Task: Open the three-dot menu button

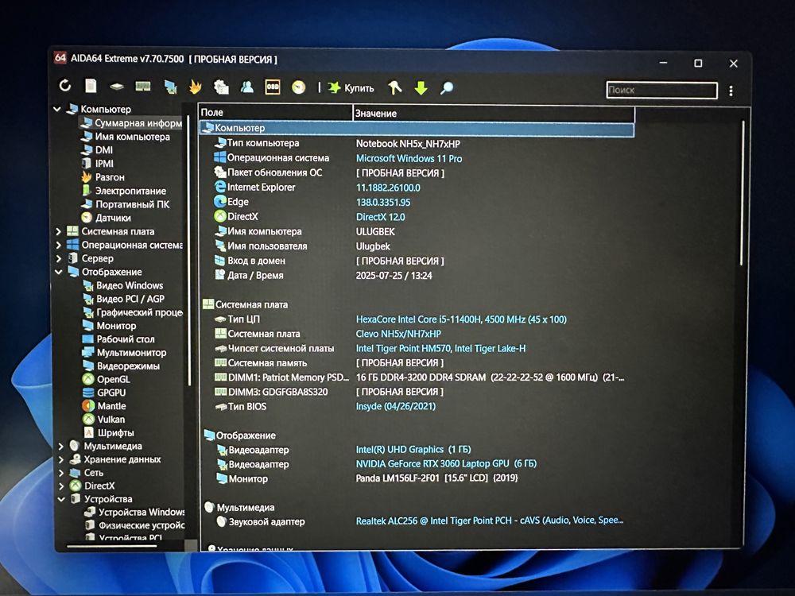Action: 731,91
